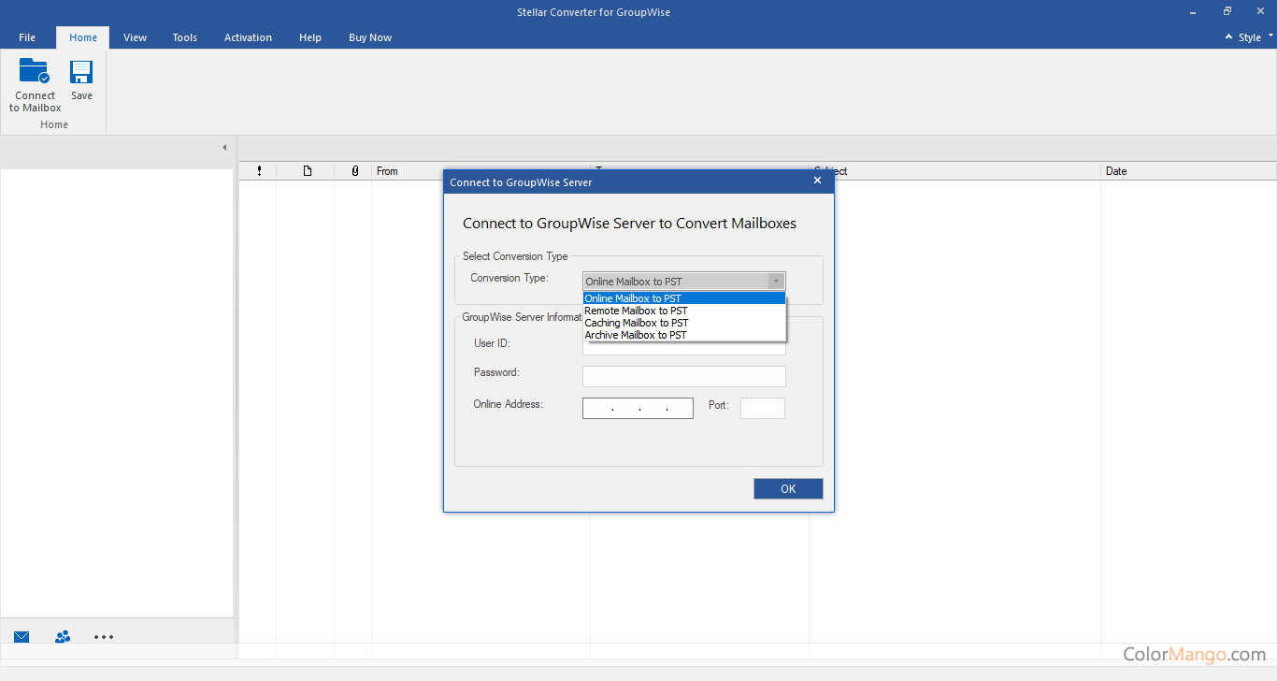Open the Help ribbon tab
Screen dimensions: 1277x681
(310, 37)
